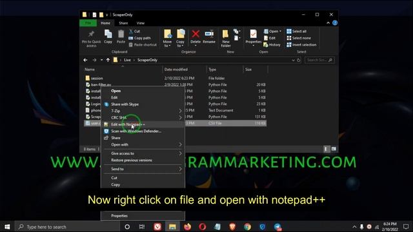Expand the 7-Zip submenu
413x232 pixels.
(180, 111)
